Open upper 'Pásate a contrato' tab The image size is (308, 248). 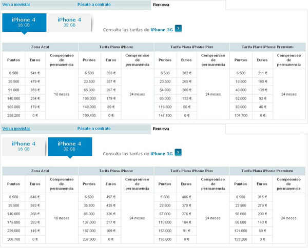tap(94, 5)
